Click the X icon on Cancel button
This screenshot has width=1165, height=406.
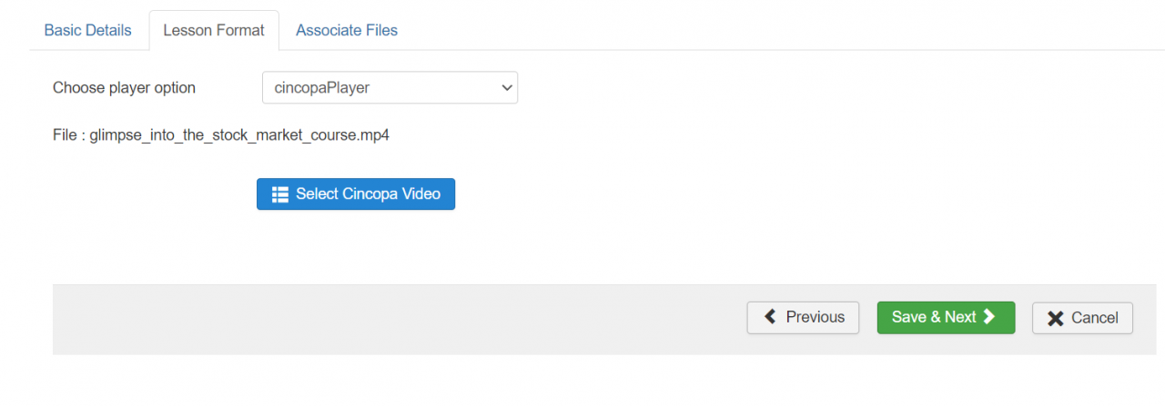point(1056,318)
